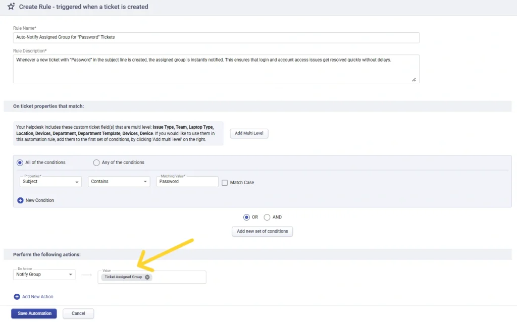
Task: Select 'Any of the conditions' radio button
Action: tap(96, 163)
